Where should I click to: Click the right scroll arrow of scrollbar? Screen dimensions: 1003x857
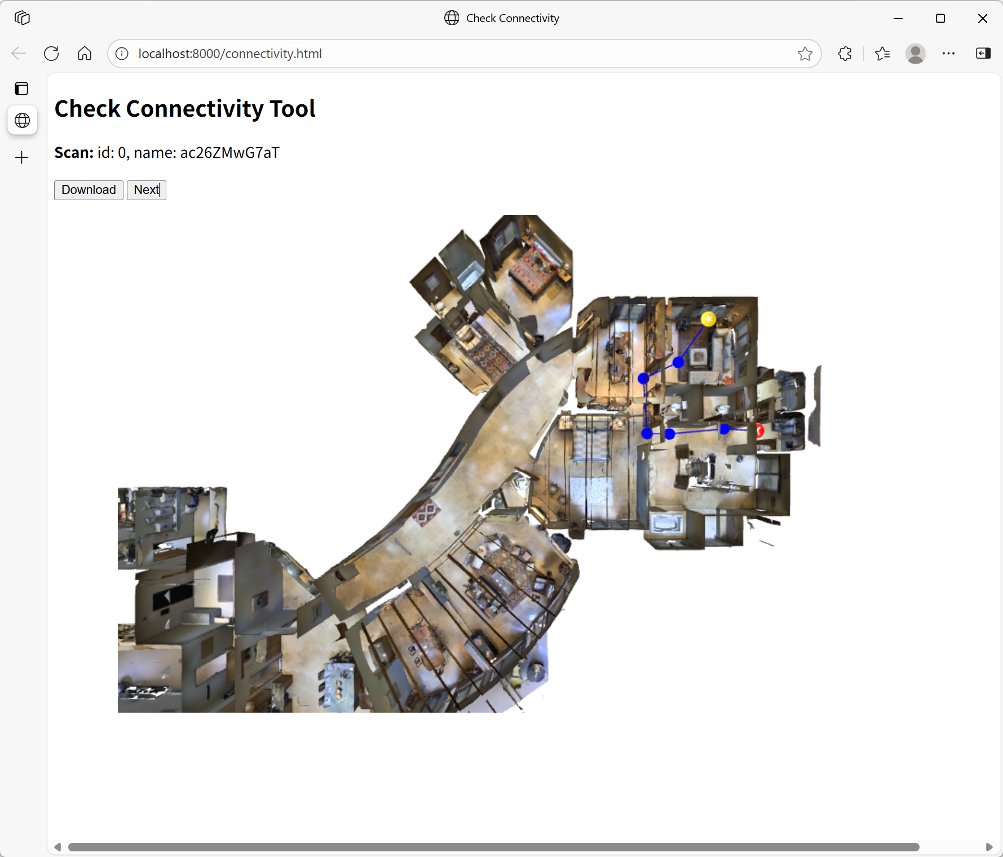(989, 847)
